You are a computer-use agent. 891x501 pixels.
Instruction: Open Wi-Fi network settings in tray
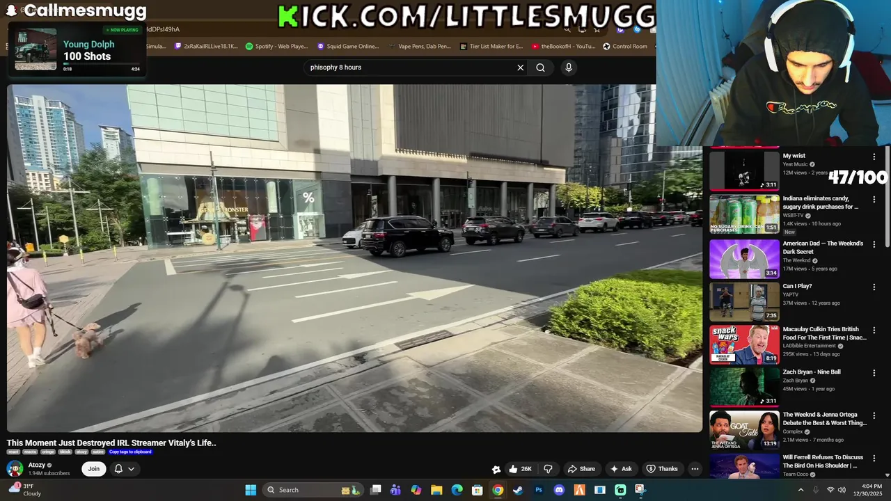pyautogui.click(x=830, y=490)
